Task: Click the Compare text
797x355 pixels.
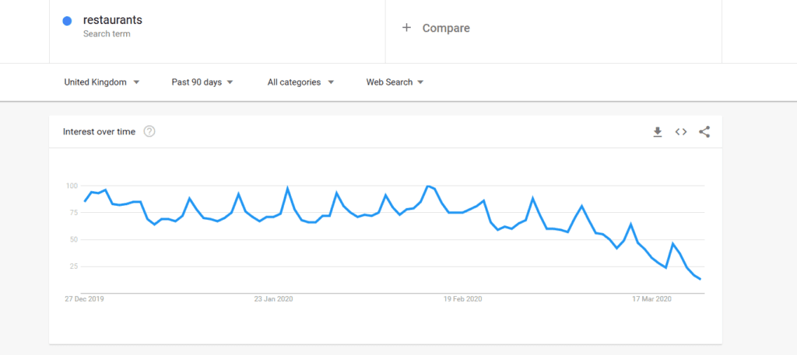Action: [x=446, y=28]
